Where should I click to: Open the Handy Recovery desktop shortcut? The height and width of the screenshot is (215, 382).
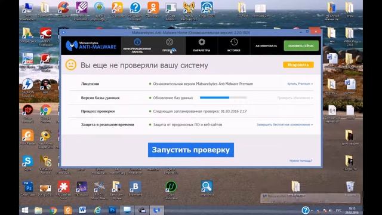189,11
